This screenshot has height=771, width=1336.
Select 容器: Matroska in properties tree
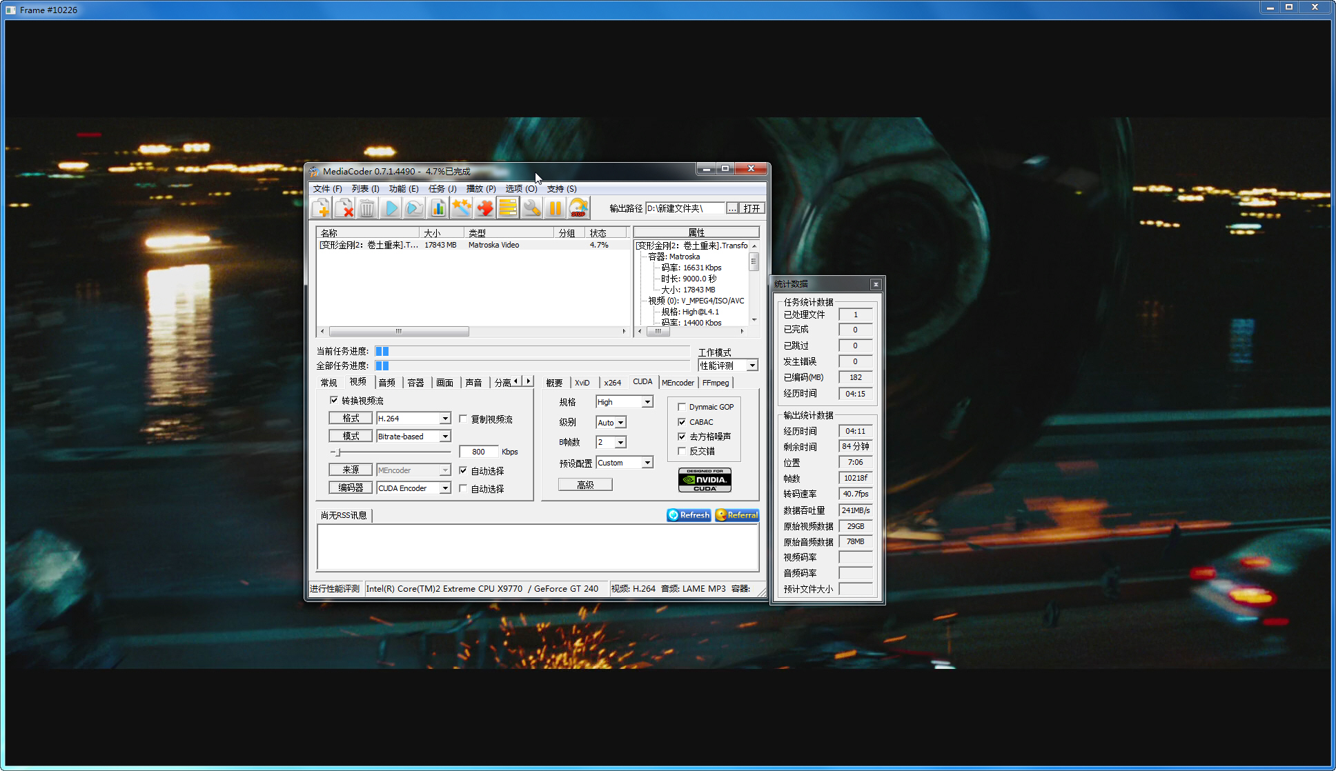[674, 257]
